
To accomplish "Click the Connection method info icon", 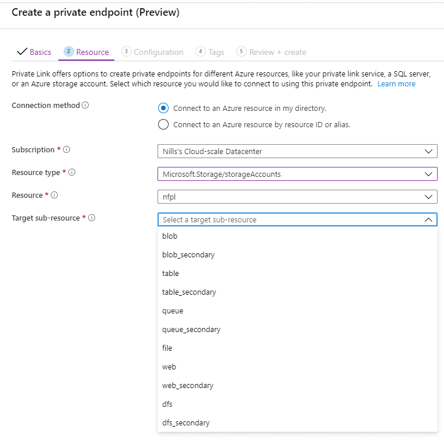I will pos(85,105).
